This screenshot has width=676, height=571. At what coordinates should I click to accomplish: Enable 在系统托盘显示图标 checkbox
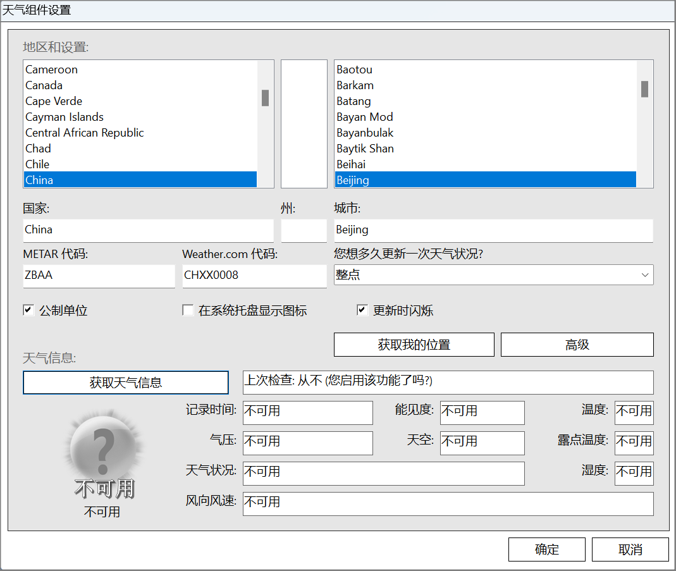(x=188, y=310)
